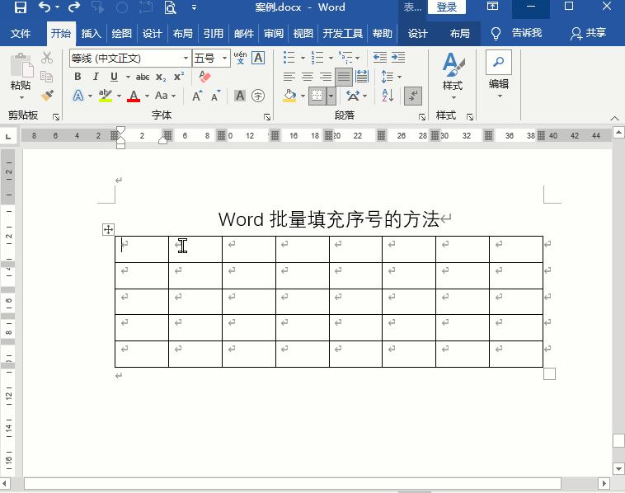Expand the numbering list options arrow

point(331,59)
